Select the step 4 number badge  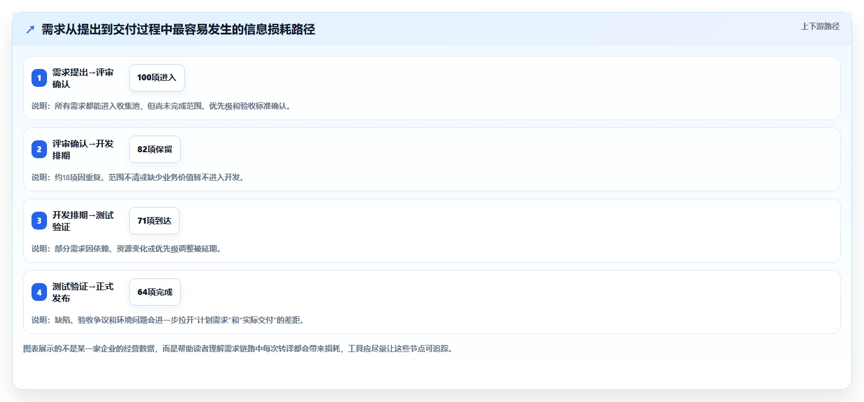39,292
